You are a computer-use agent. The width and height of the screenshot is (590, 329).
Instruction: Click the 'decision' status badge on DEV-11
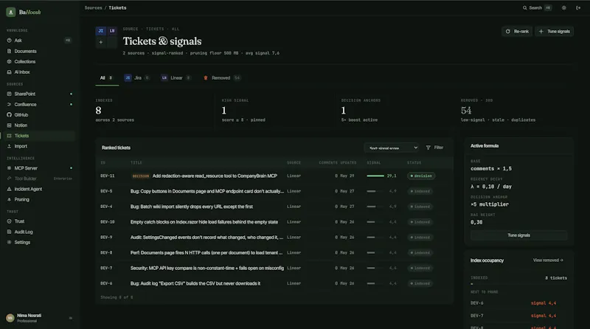[421, 176]
